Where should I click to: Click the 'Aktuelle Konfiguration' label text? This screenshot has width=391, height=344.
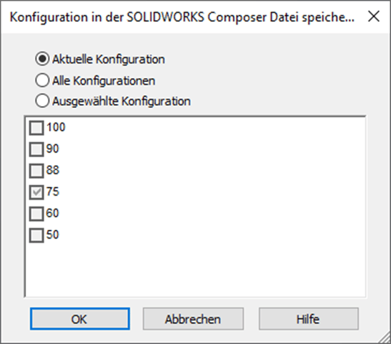click(109, 59)
